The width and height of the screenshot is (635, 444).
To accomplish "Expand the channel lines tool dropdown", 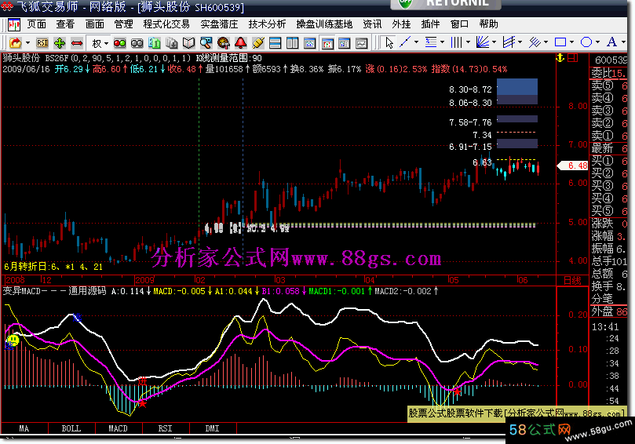I will (x=520, y=42).
